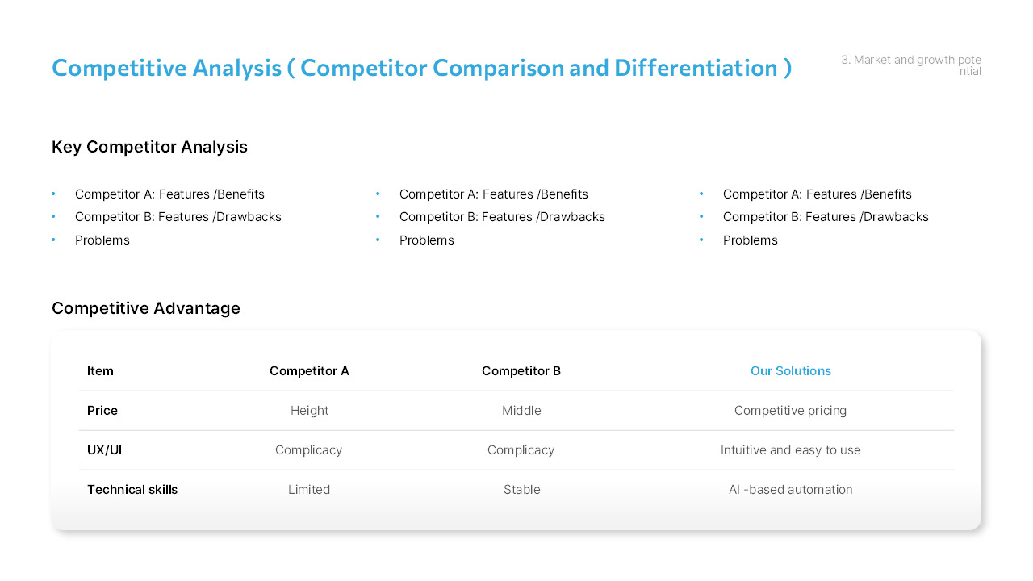Viewport: 1033px width, 581px height.
Task: Click the blue Our Solutions header
Action: point(790,371)
